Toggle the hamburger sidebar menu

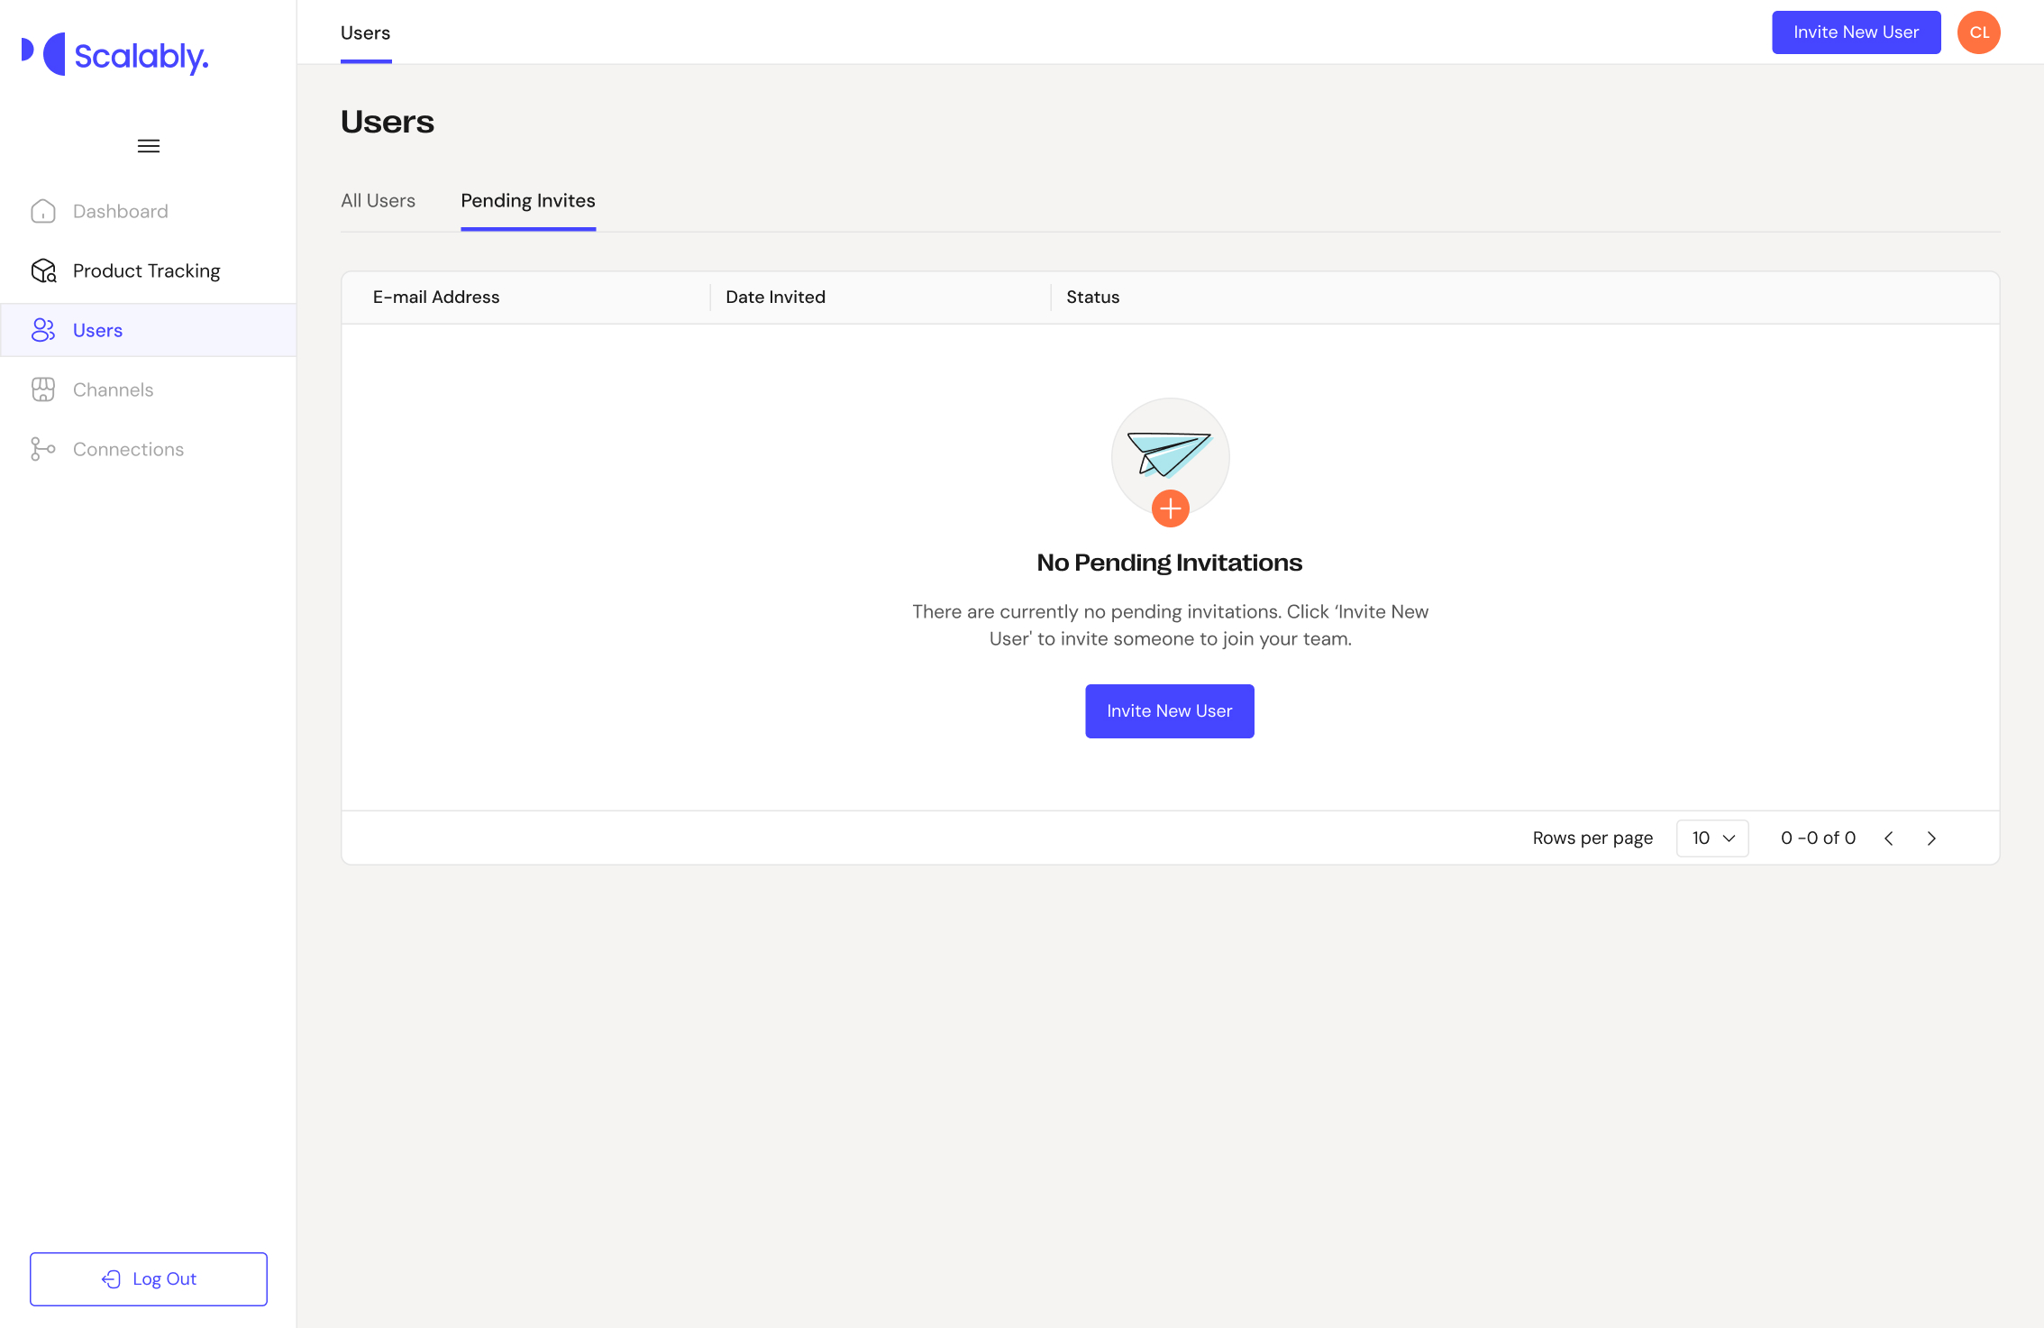coord(149,146)
